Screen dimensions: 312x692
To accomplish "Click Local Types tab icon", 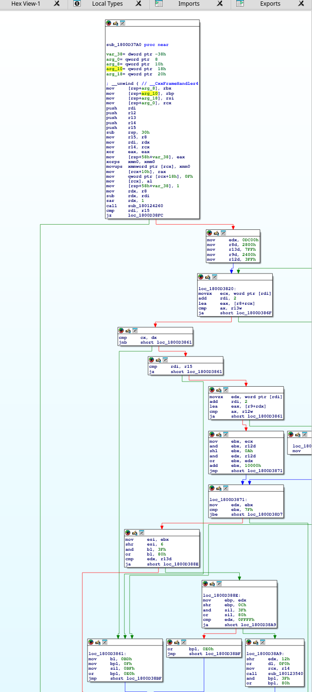I will [77, 4].
